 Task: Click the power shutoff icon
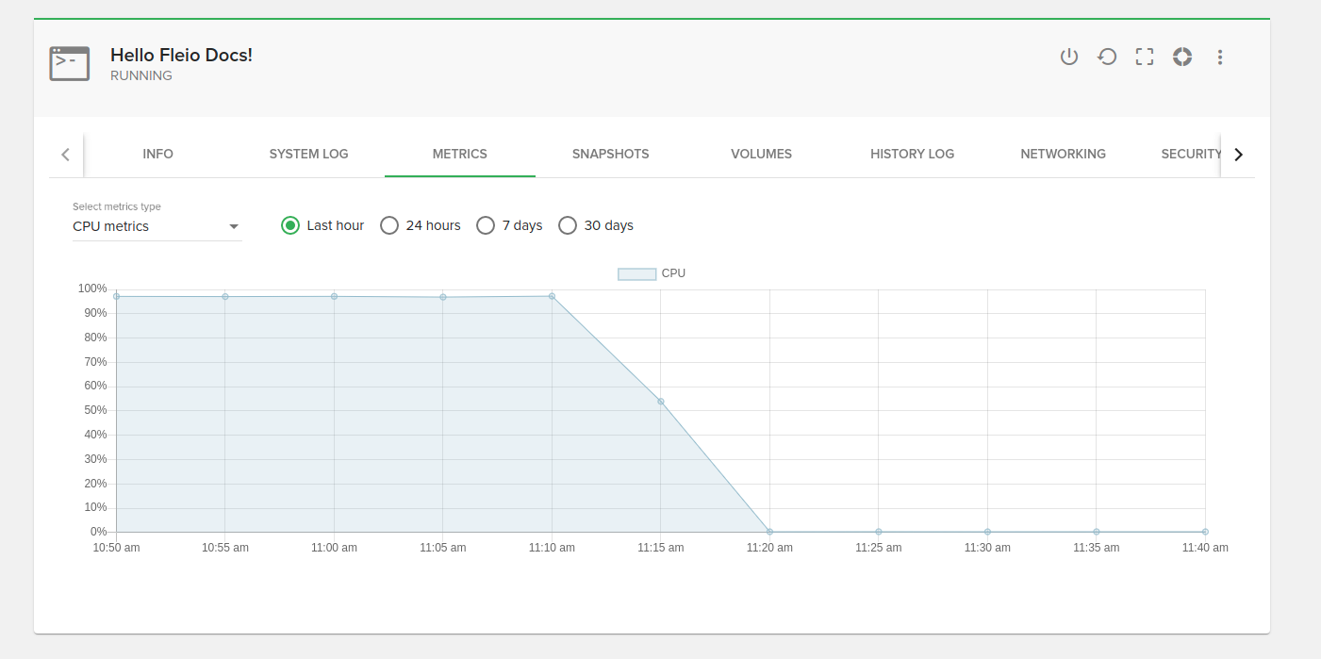click(1068, 57)
